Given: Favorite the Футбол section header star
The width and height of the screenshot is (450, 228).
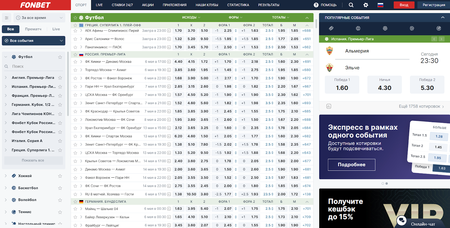Looking at the screenshot, I should (x=75, y=18).
